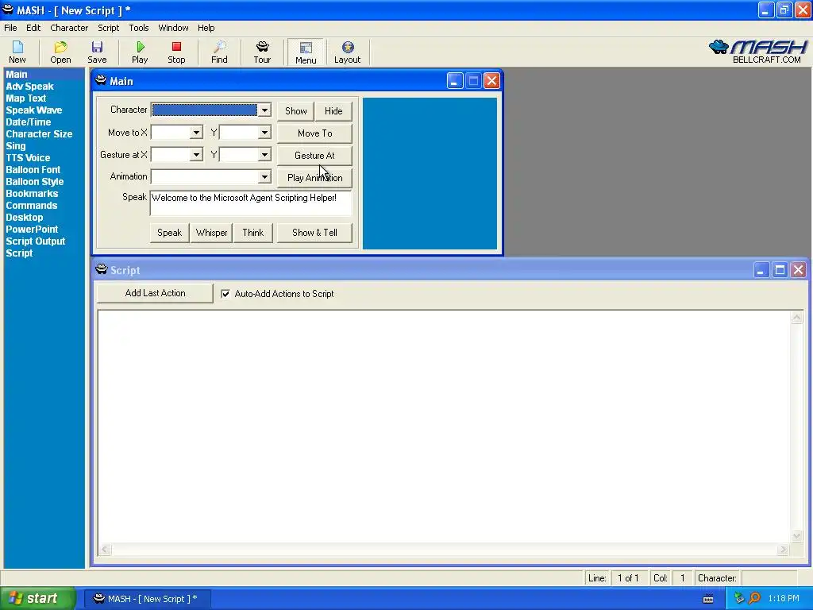
Task: Expand the Gesture at Y dropdown
Action: tap(264, 155)
